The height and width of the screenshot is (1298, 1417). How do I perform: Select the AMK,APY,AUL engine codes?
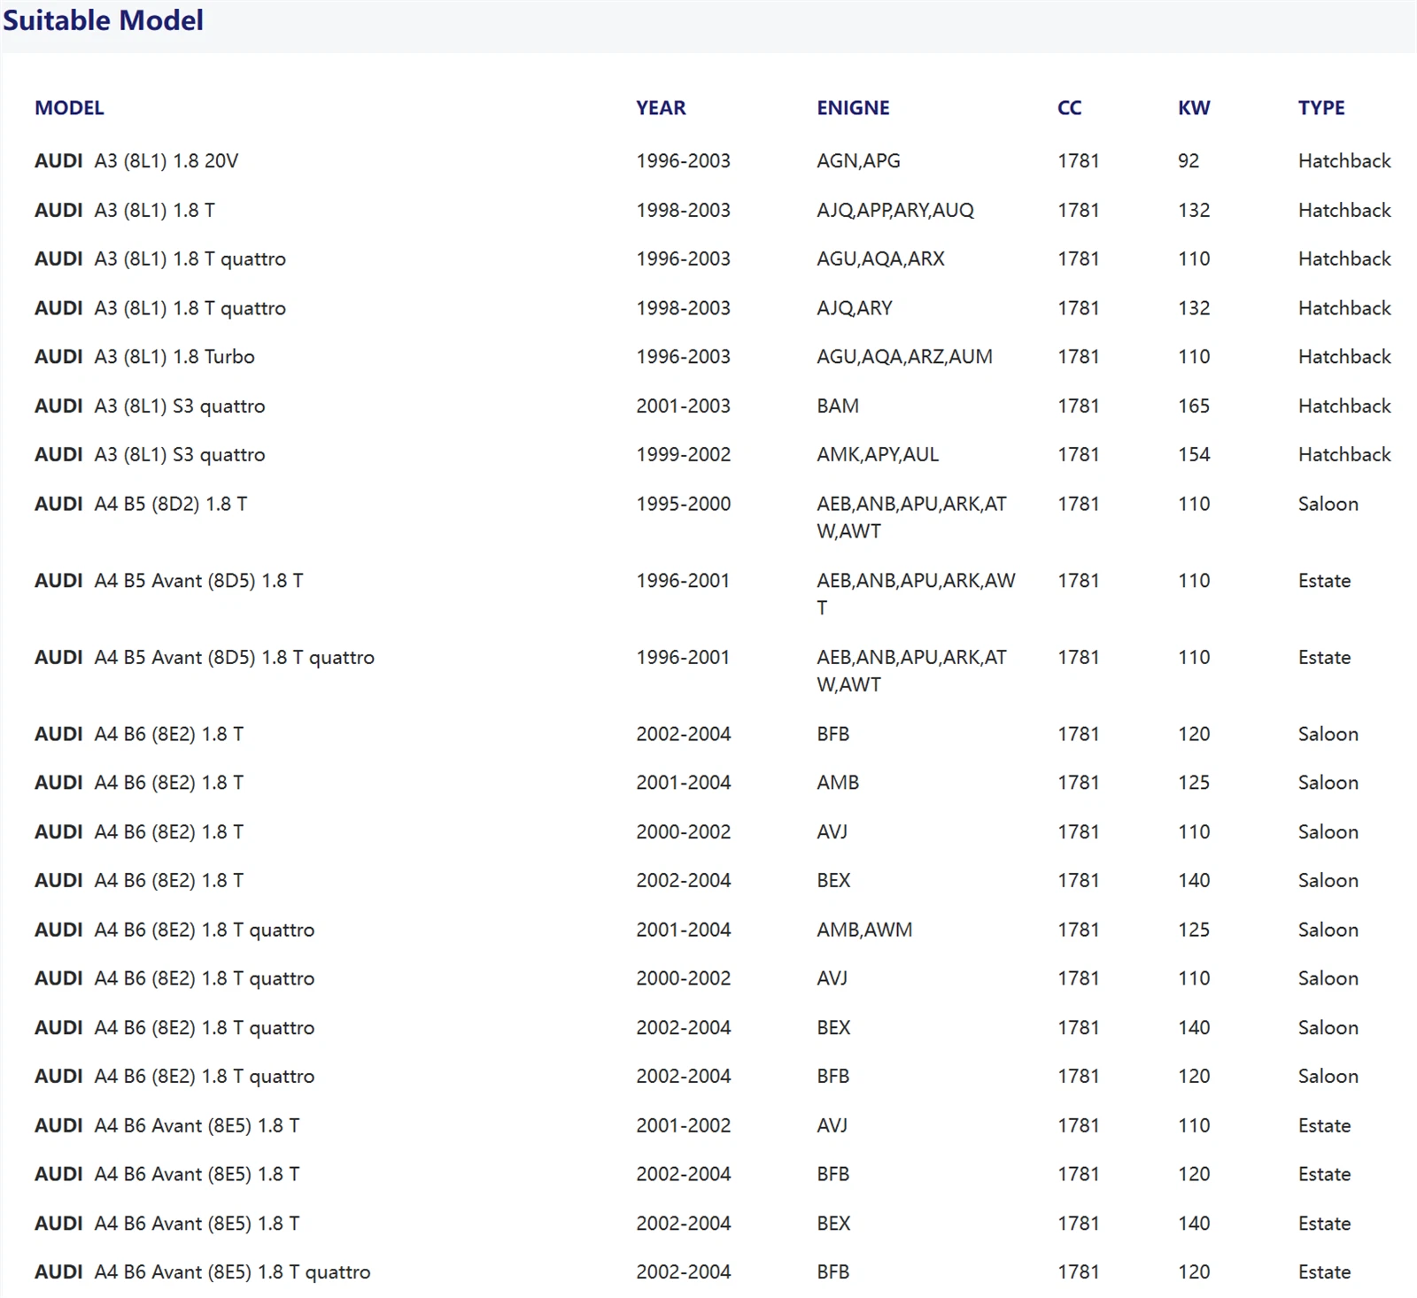click(878, 455)
